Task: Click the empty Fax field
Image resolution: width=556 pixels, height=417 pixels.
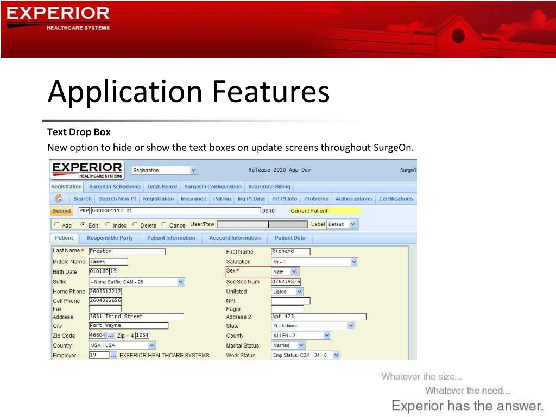Action: [105, 309]
